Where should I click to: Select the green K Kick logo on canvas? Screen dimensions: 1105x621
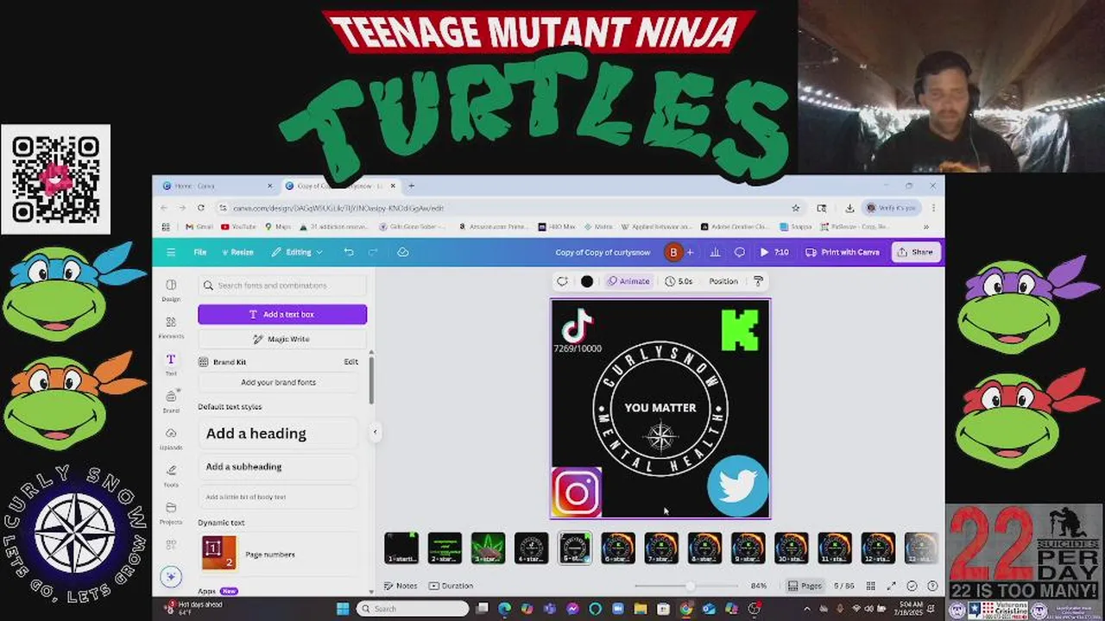pyautogui.click(x=740, y=331)
